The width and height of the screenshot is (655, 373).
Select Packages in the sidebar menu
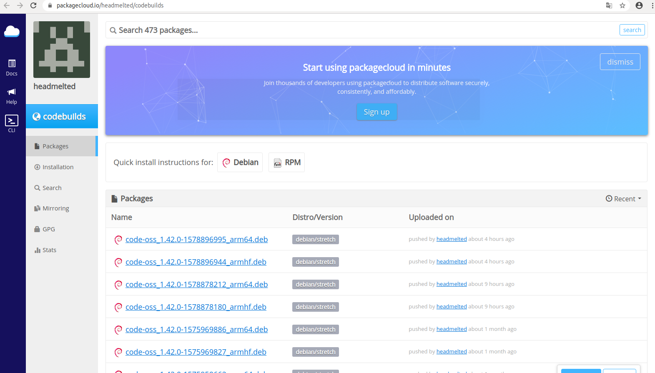point(62,146)
